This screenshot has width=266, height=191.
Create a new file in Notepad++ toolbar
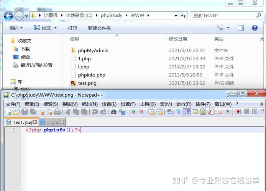[x=8, y=112]
